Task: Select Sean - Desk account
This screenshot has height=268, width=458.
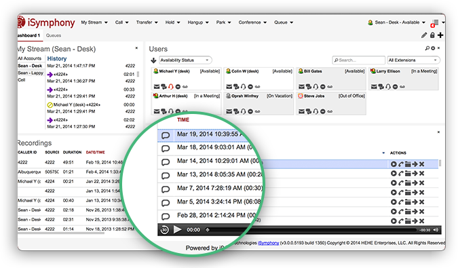Action: pos(30,66)
